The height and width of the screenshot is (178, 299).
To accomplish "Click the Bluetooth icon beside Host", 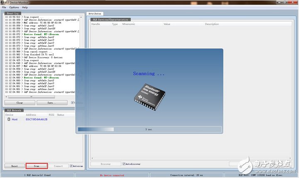I will (8, 119).
